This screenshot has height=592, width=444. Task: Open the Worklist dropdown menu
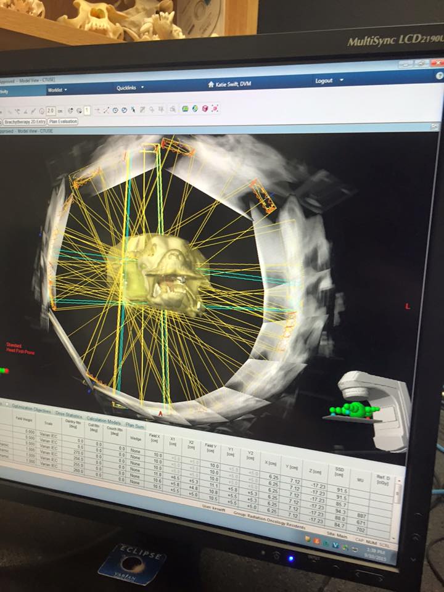coord(57,90)
